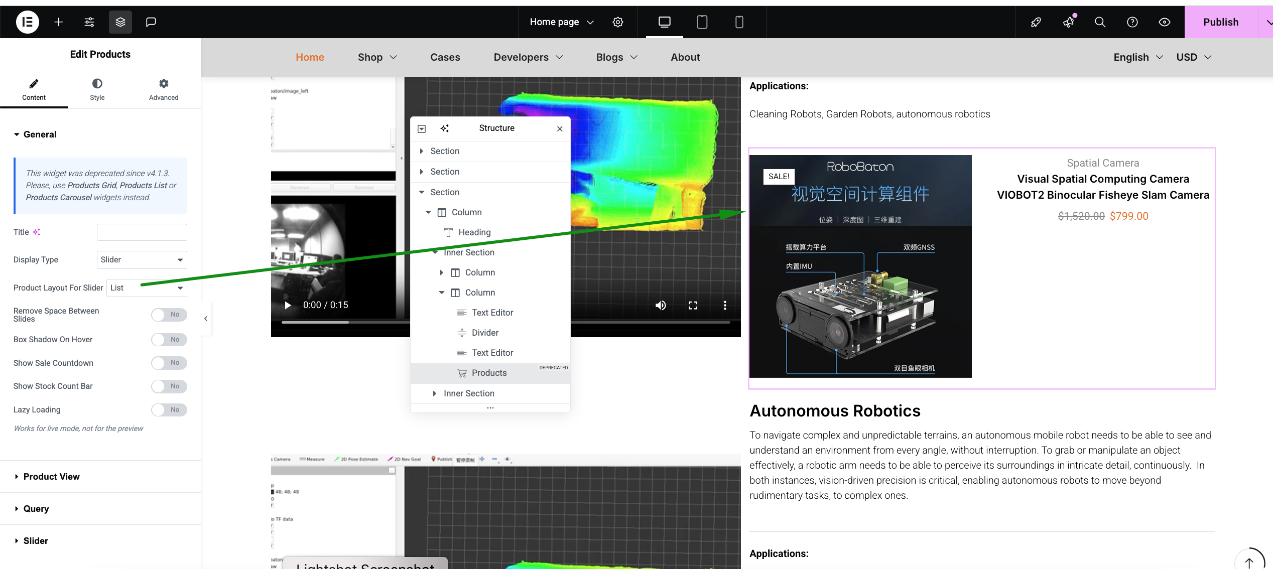Click the scroll to top arrow
The image size is (1273, 569).
click(x=1249, y=562)
